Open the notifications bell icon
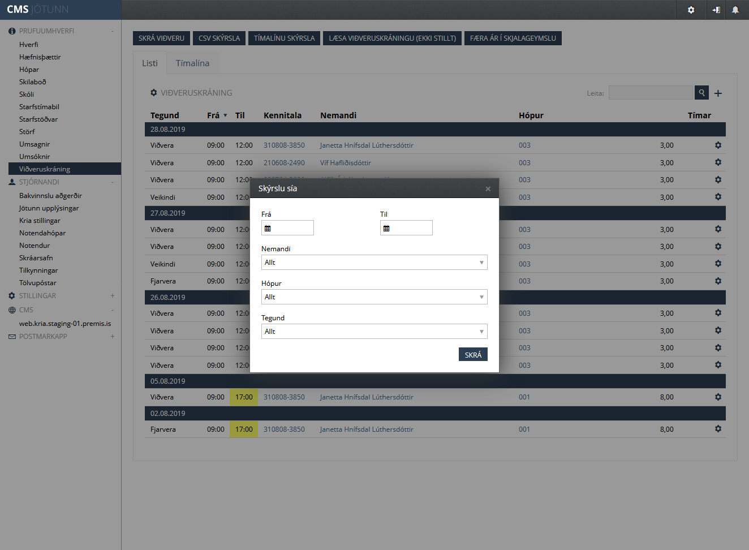Screen dimensions: 749x550 click(x=735, y=10)
